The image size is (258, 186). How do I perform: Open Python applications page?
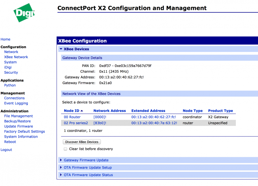point(10,86)
